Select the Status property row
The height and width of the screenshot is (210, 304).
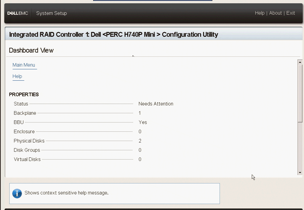tap(21, 104)
